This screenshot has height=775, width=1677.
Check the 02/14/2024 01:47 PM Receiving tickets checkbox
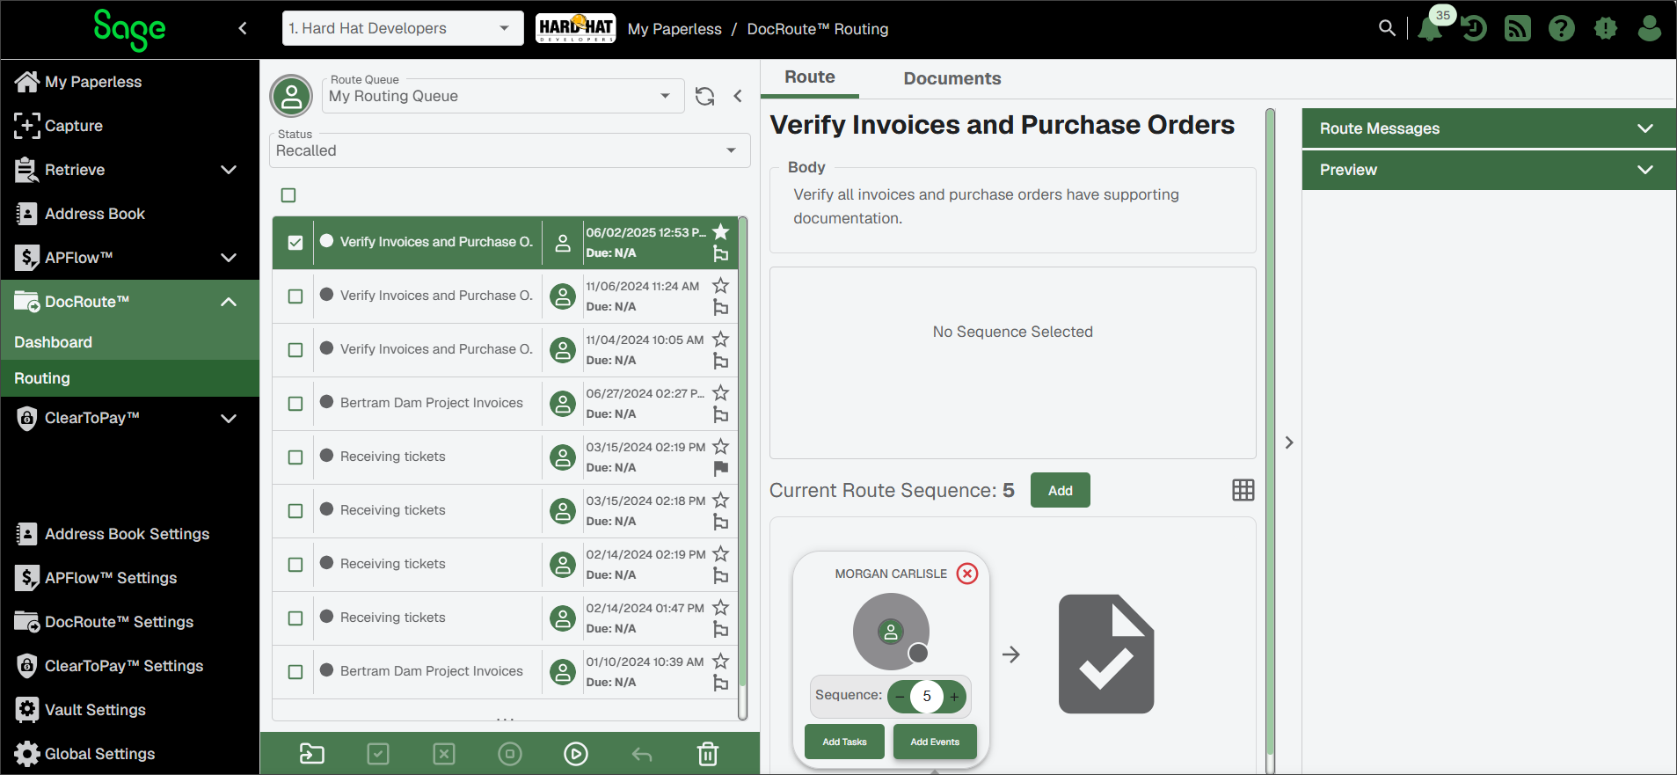295,618
